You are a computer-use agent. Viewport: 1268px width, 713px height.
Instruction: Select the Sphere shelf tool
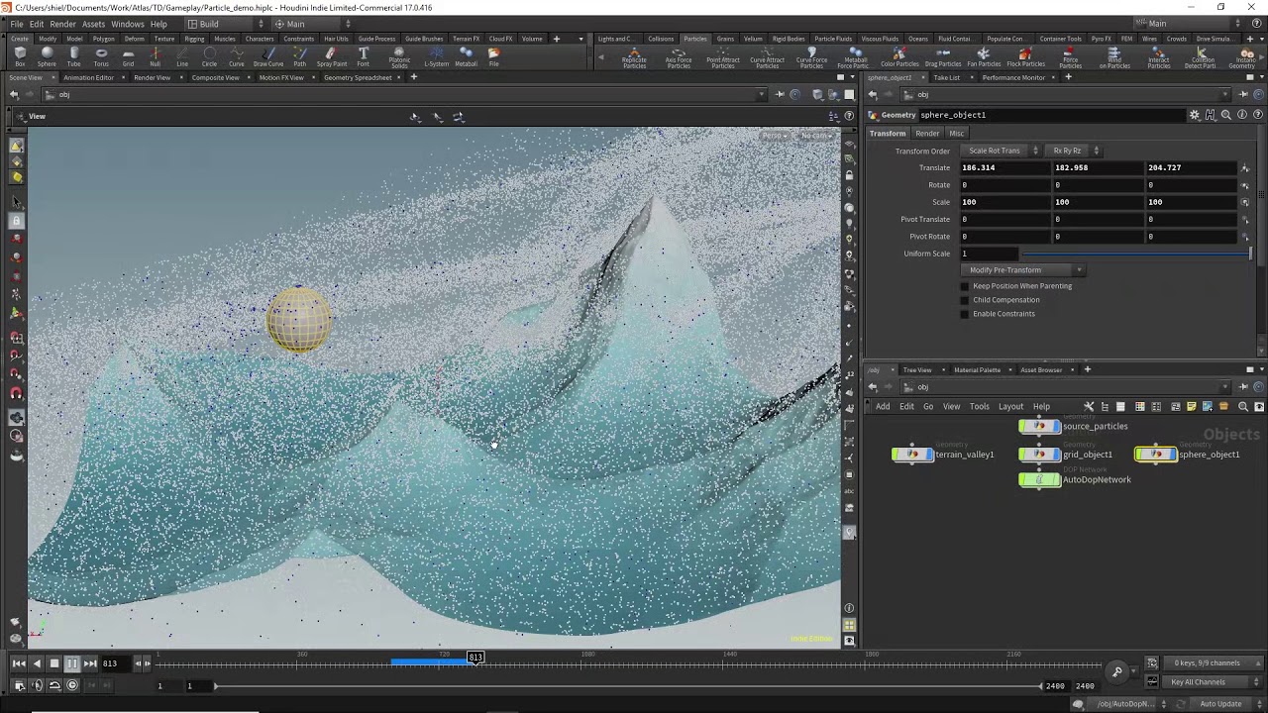tap(47, 56)
